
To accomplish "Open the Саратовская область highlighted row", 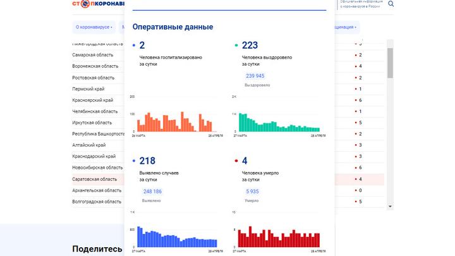I will 96,179.
